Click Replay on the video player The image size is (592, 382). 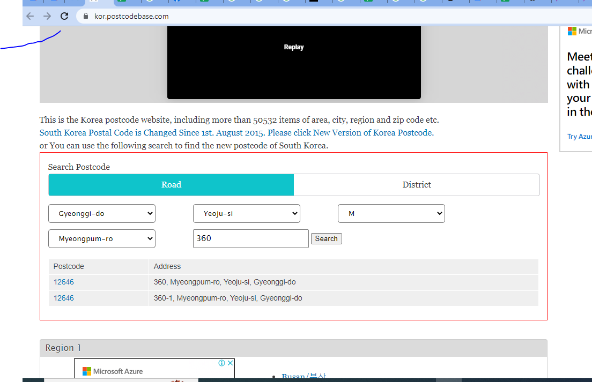[294, 47]
